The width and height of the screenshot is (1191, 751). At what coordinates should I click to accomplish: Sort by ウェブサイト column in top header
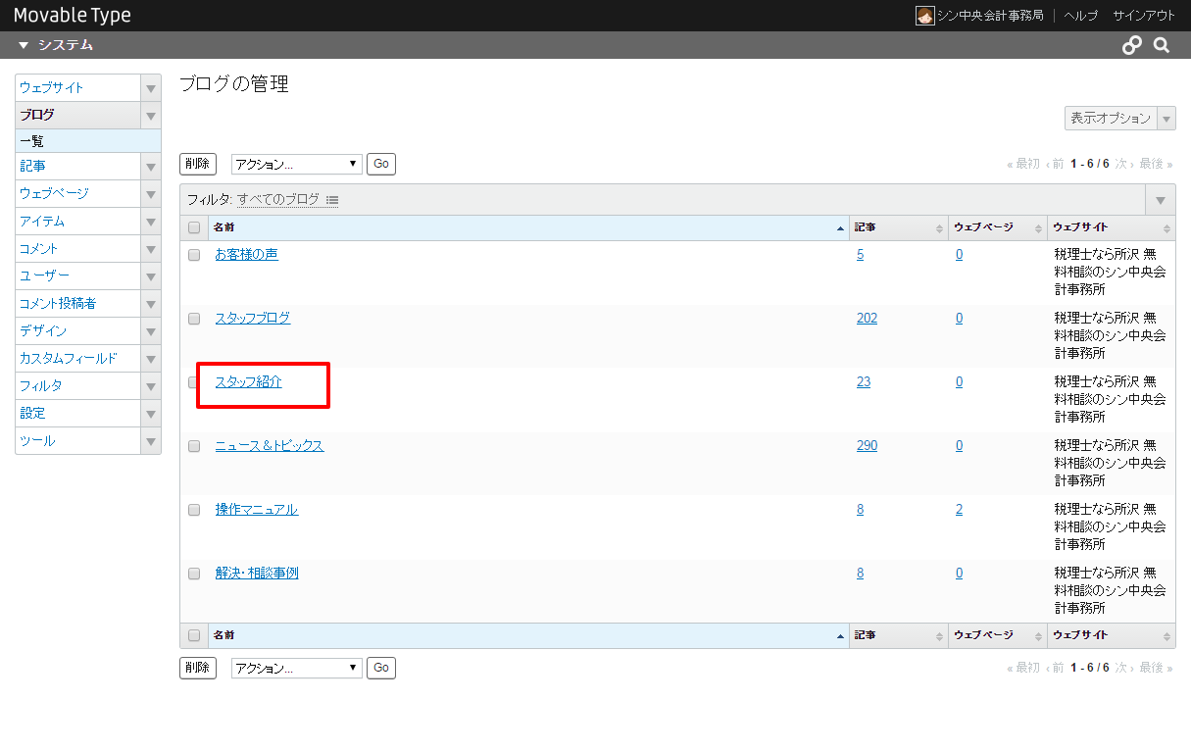[1112, 227]
